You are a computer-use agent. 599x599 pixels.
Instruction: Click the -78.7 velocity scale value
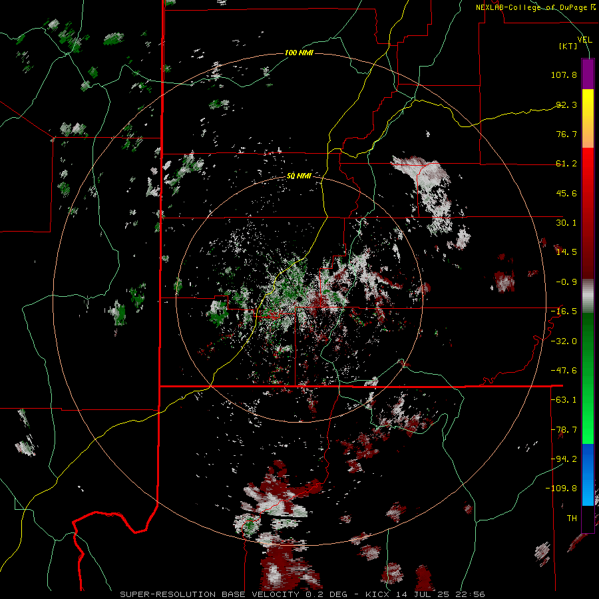click(564, 429)
